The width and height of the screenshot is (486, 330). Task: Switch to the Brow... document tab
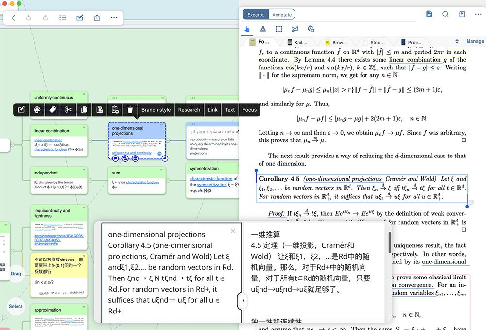336,42
